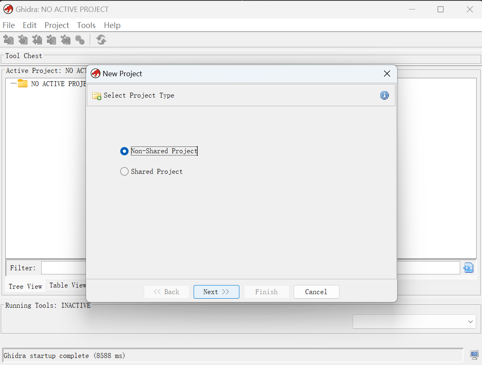Open the Edit menu
Screen dimensions: 482x365
[30, 25]
